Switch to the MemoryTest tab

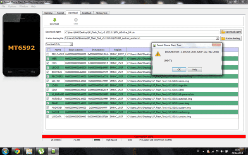point(102,13)
